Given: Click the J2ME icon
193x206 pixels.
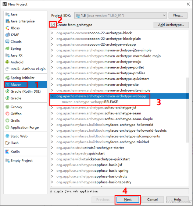Looking at the screenshot, I should point(7,35).
